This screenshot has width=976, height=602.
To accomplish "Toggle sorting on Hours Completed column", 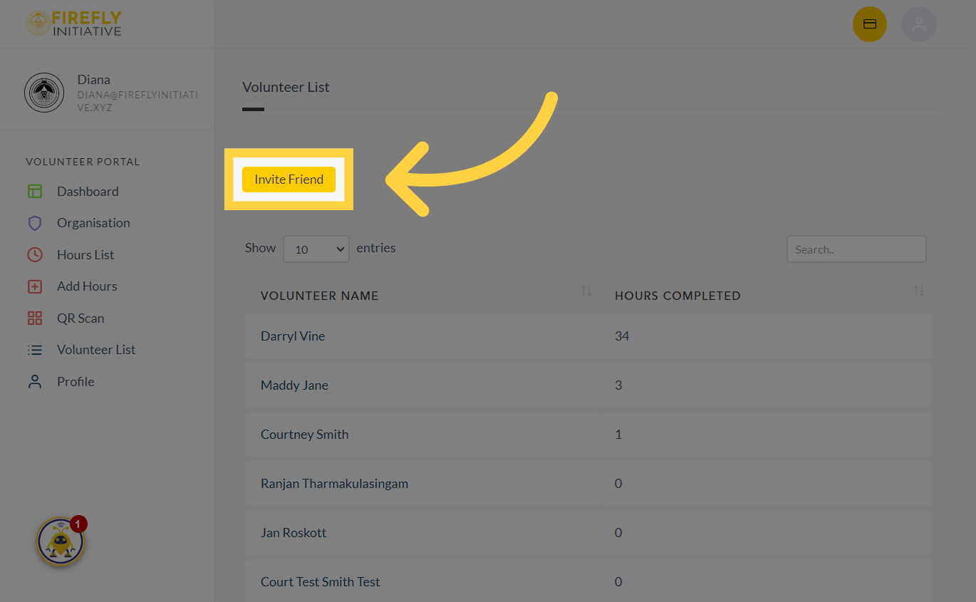I will click(919, 290).
